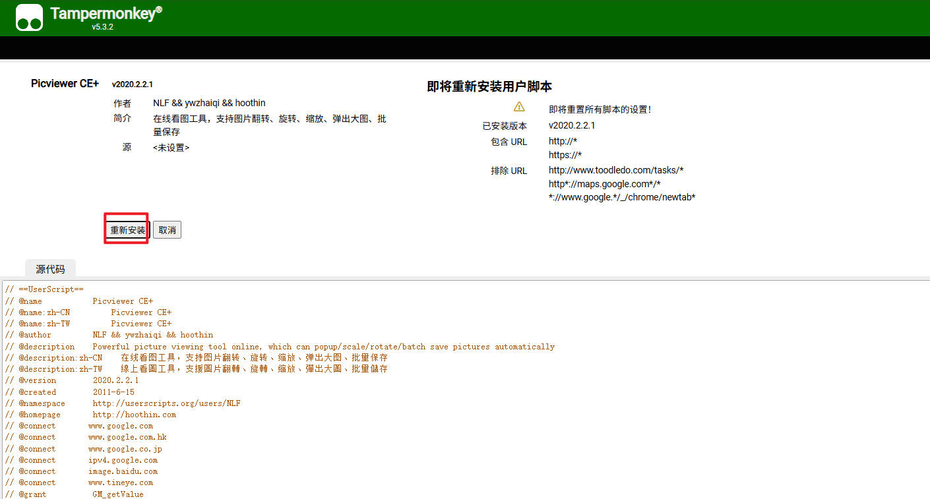
Task: Open the 源代码 source code tab
Action: 51,269
